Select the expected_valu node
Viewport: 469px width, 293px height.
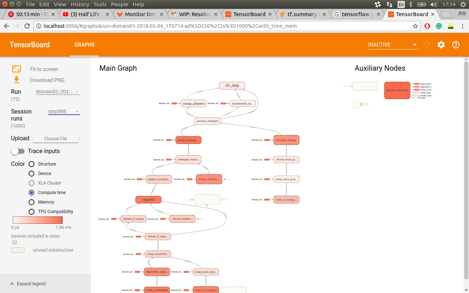pos(157,272)
